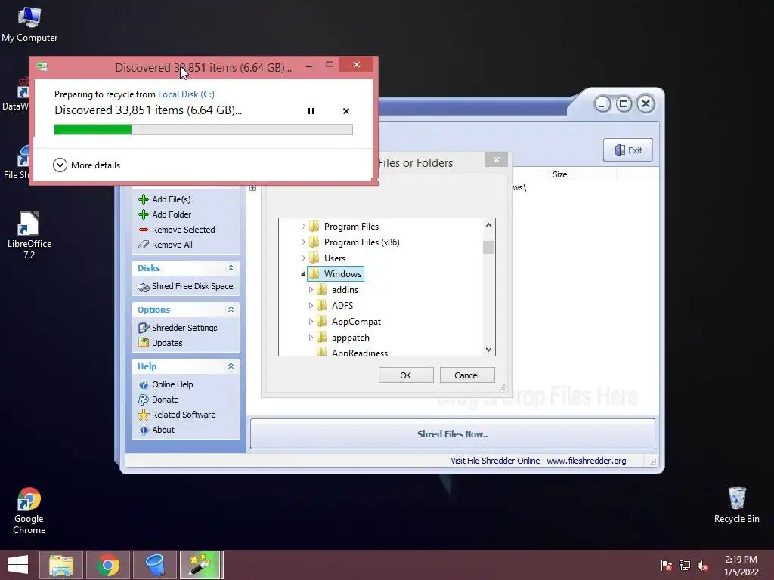Open About in Help section
774x580 pixels.
156,430
